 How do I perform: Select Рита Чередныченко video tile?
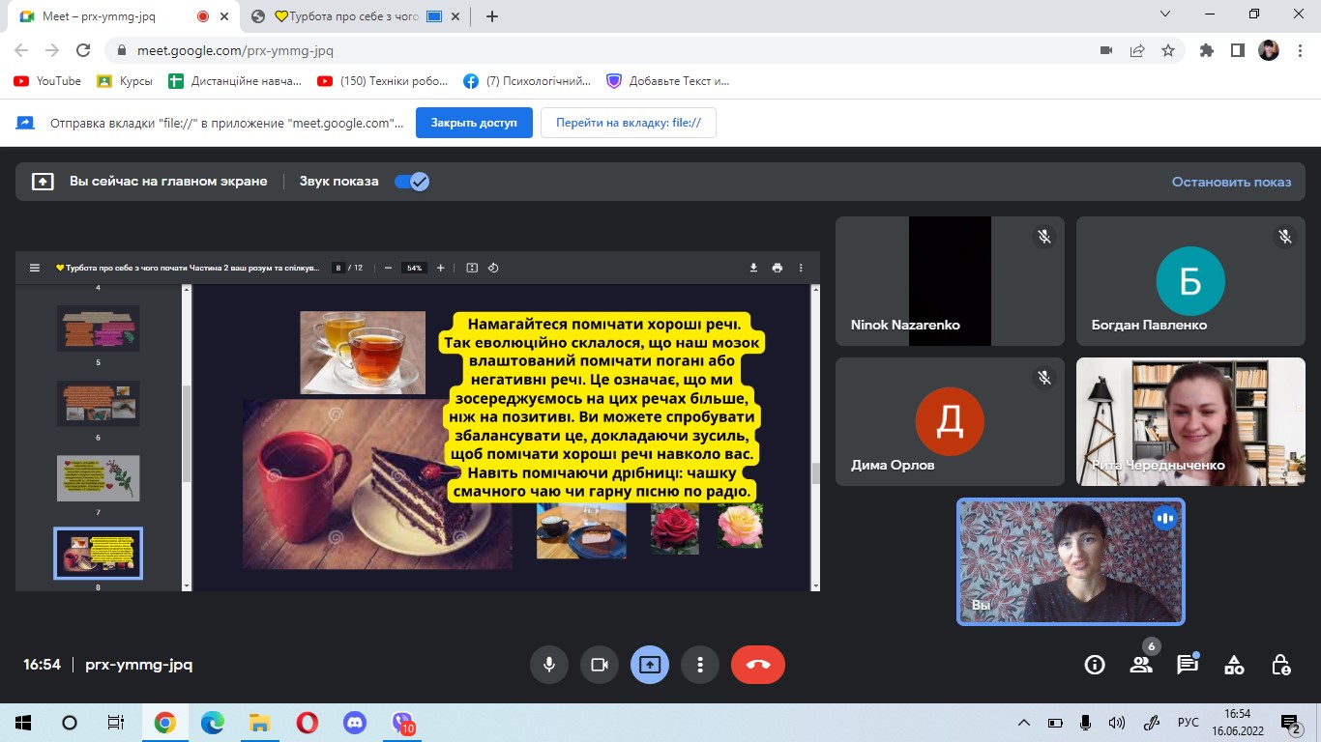[1190, 422]
